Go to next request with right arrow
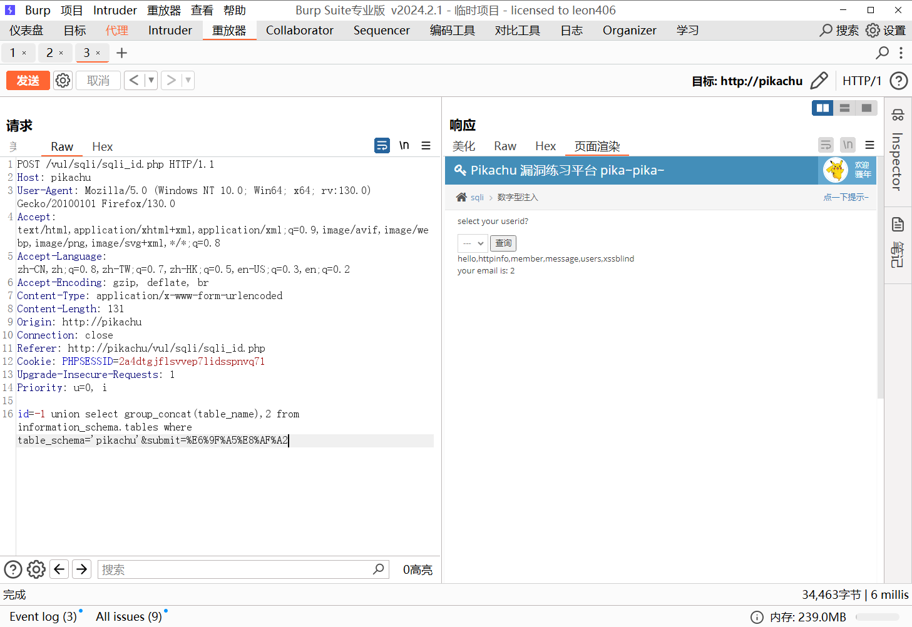 [171, 80]
